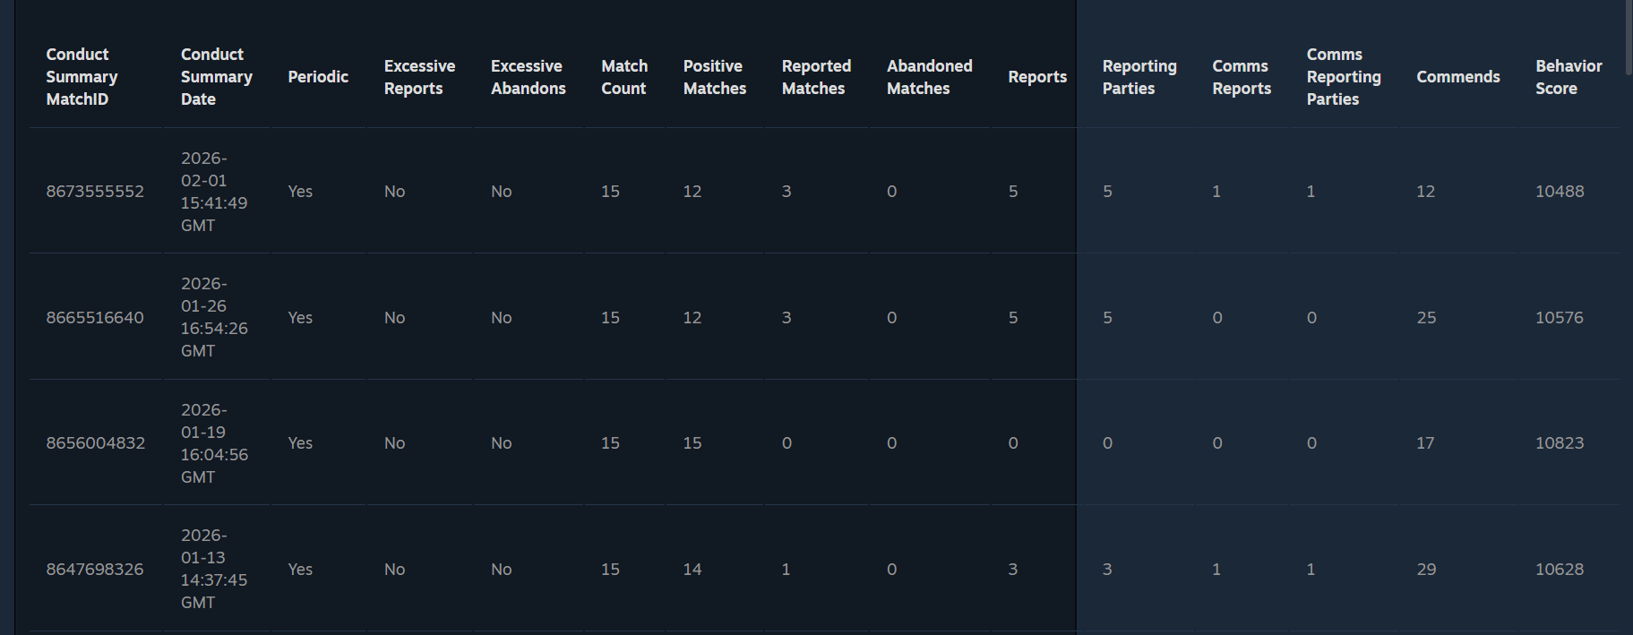Select the Periodic column header
The width and height of the screenshot is (1633, 635).
click(x=318, y=77)
